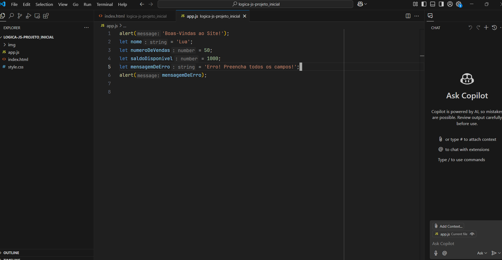Open the Customize Layout icon
The height and width of the screenshot is (260, 502).
(x=415, y=4)
